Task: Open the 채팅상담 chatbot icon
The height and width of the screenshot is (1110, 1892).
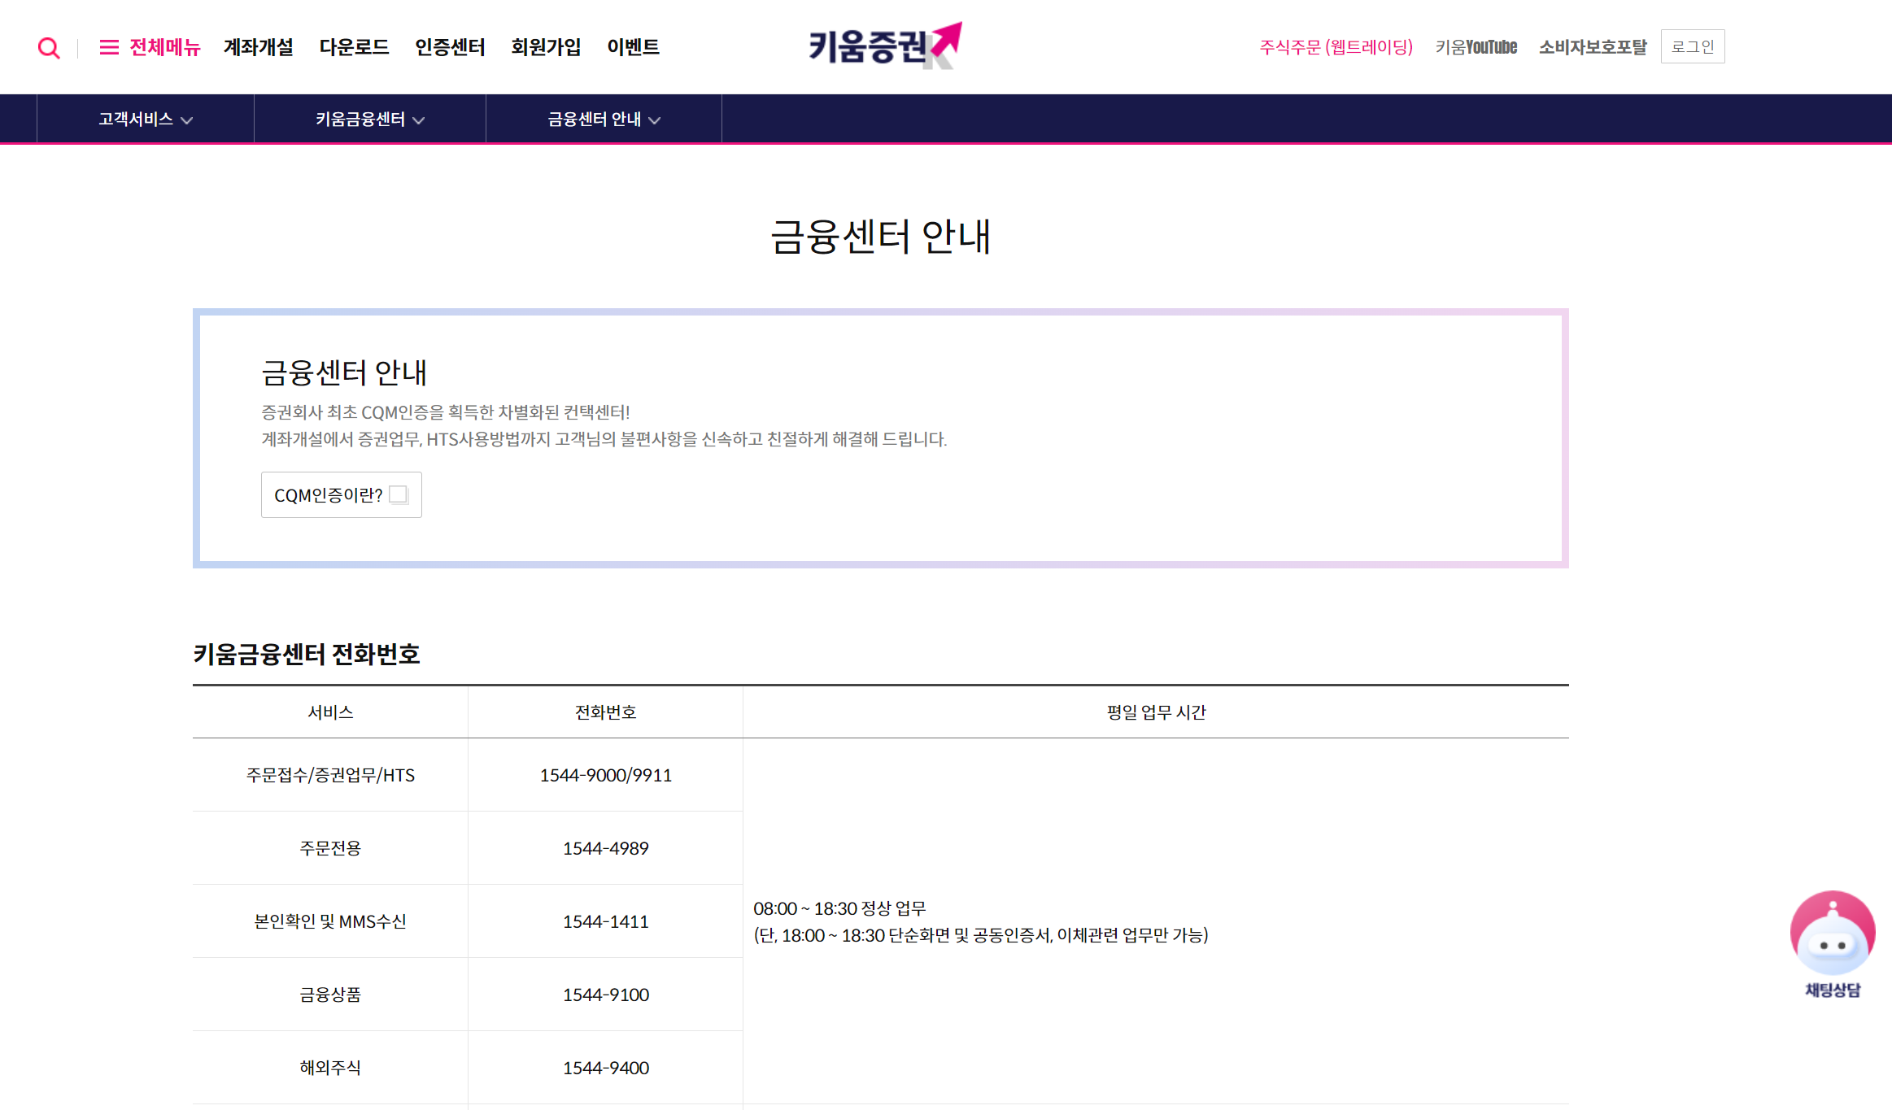Action: pos(1833,944)
